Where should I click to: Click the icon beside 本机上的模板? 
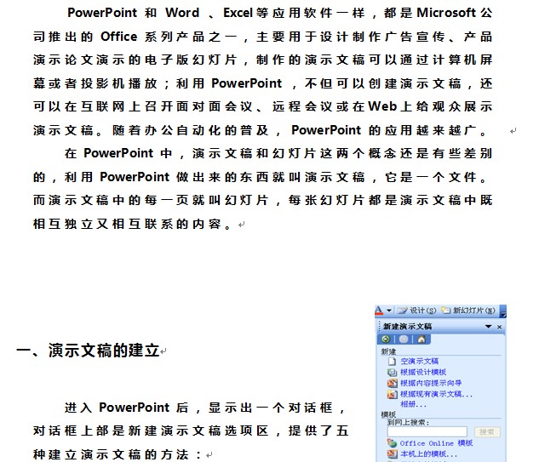(x=392, y=454)
